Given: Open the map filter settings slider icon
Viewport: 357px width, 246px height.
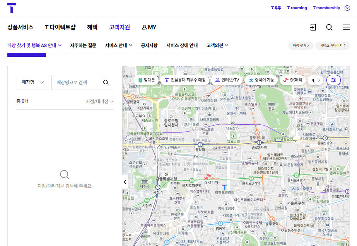Looking at the screenshot, I should 333,80.
